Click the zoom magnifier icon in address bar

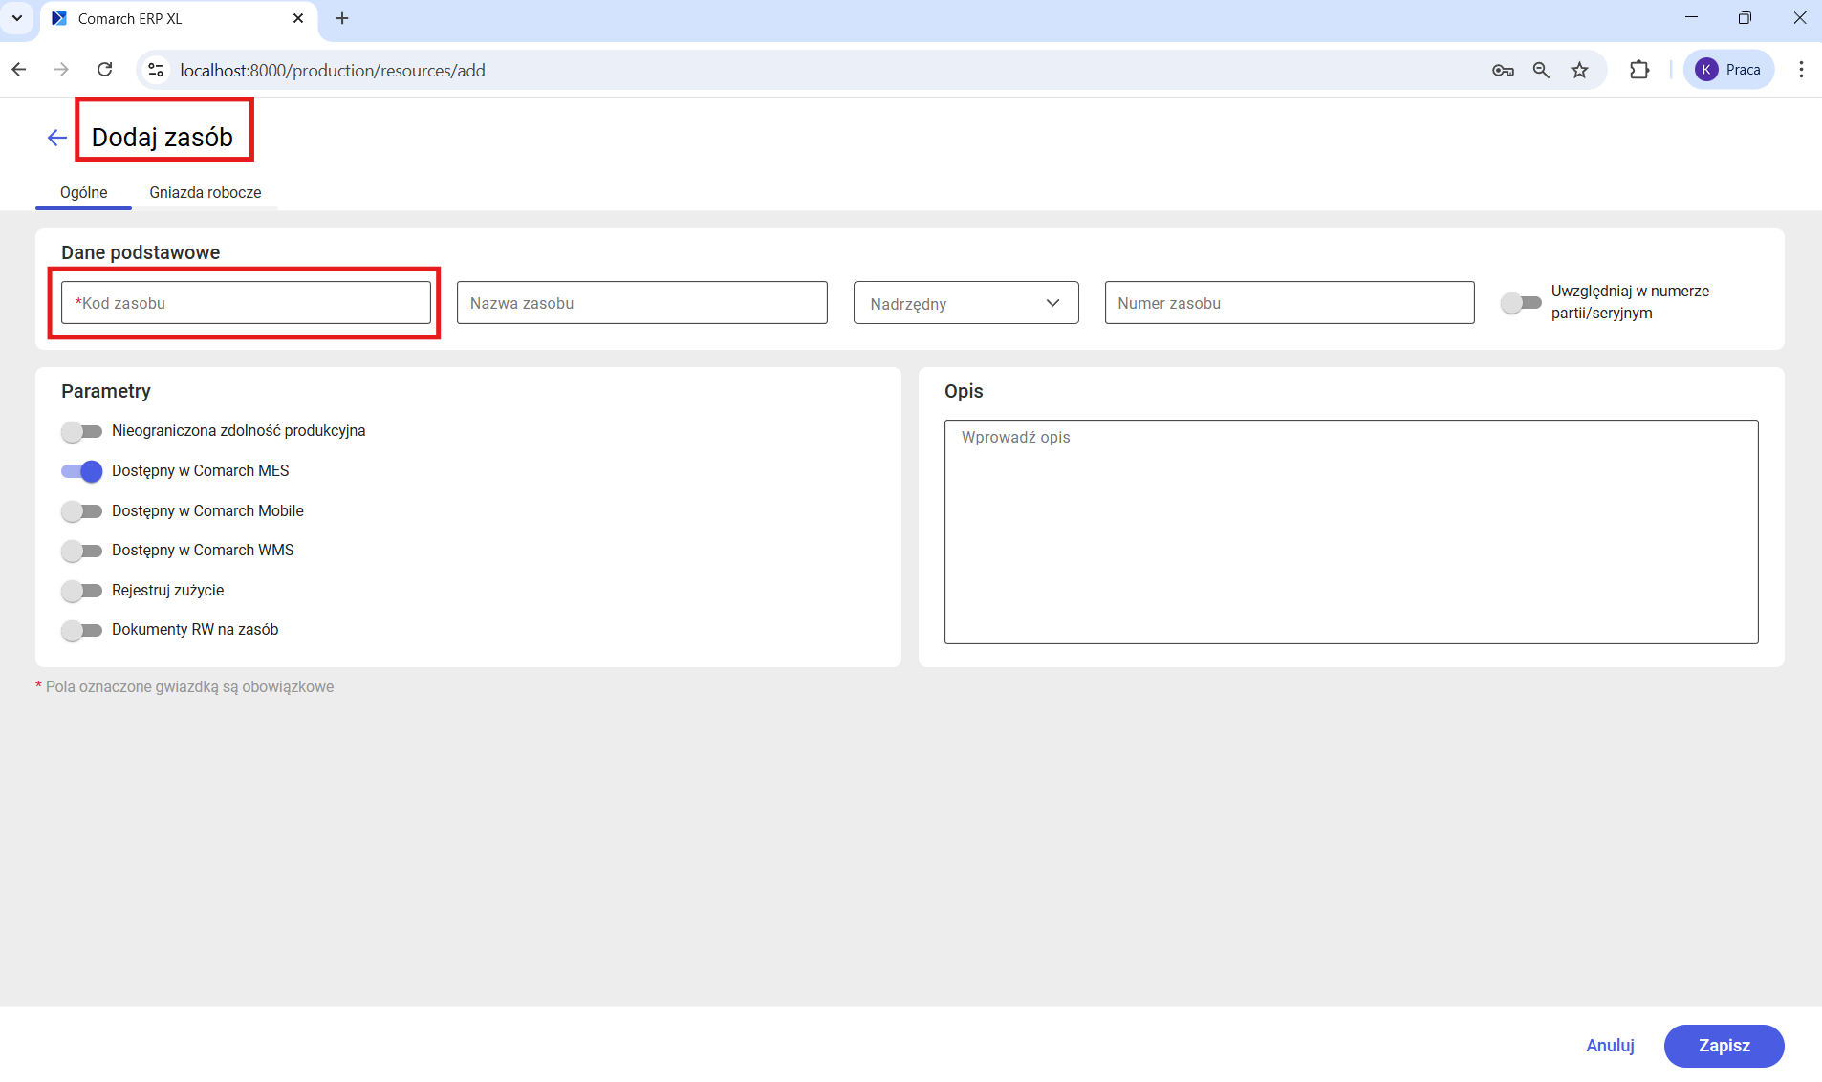[x=1541, y=70]
